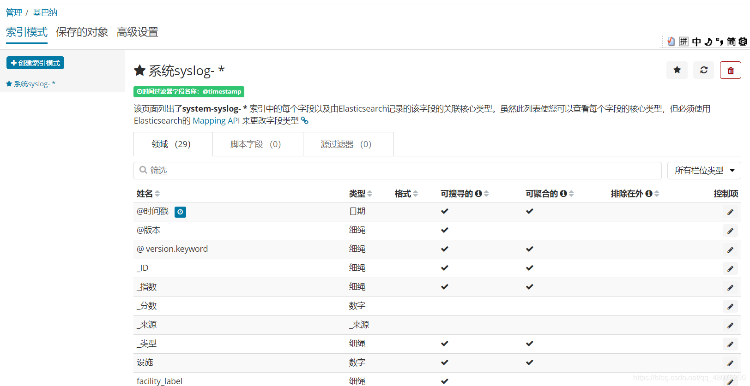Sort table by 类型 column arrows
The height and width of the screenshot is (386, 750).
[370, 194]
